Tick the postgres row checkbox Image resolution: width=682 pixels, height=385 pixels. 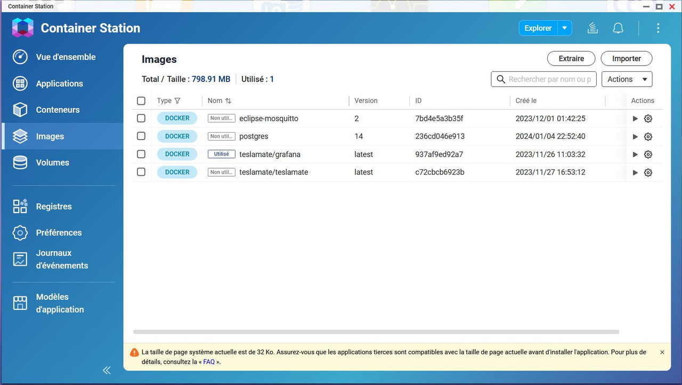pos(141,136)
